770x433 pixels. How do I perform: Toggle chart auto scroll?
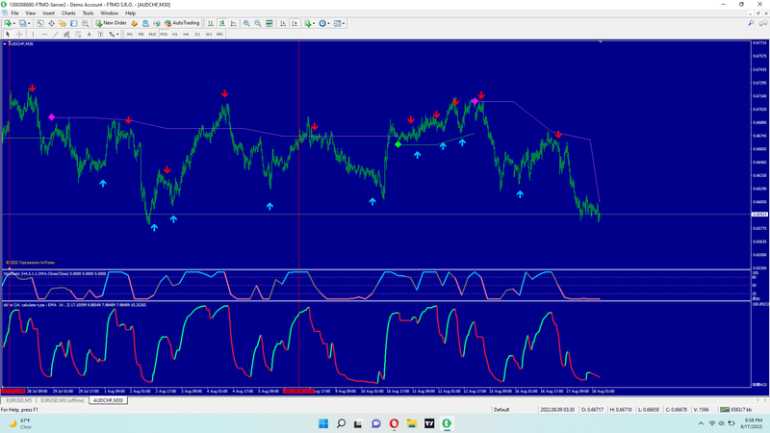[283, 23]
